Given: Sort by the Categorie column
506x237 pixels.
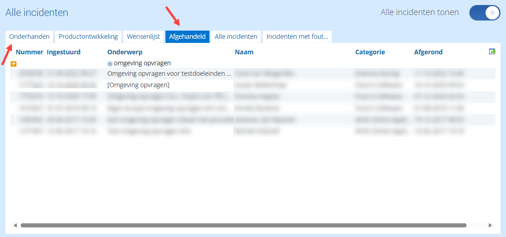Looking at the screenshot, I should pos(370,52).
